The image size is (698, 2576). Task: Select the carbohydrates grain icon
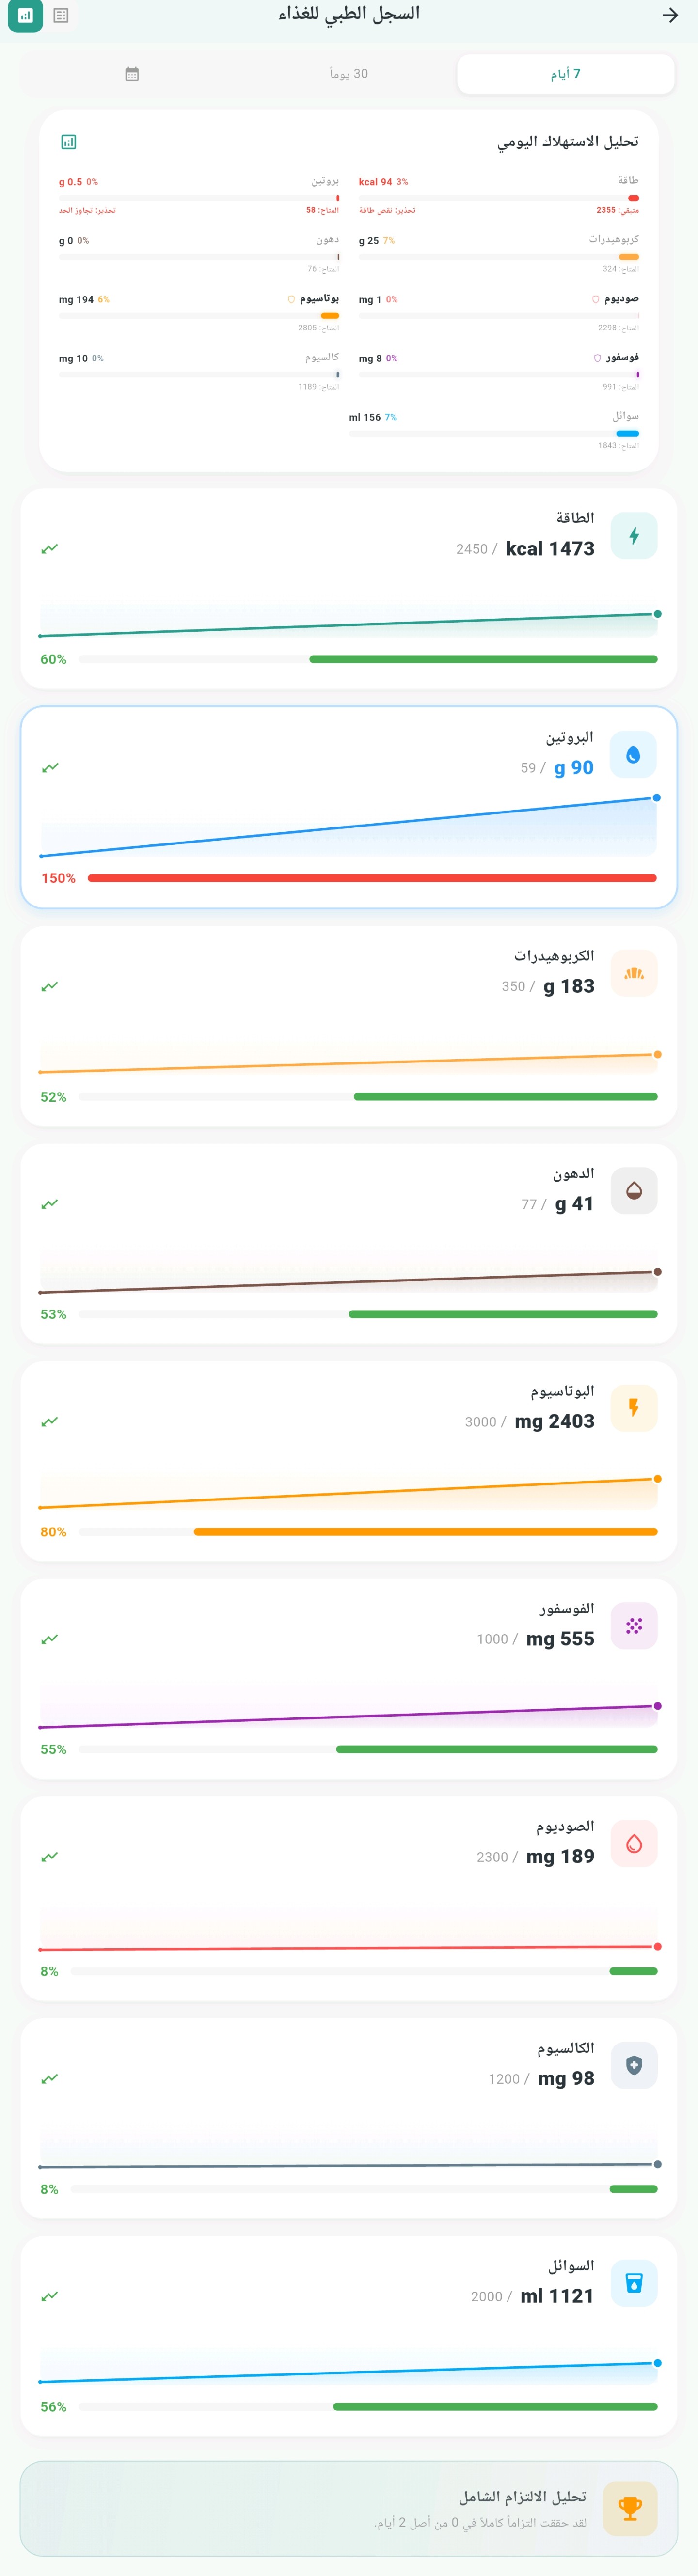(x=634, y=972)
